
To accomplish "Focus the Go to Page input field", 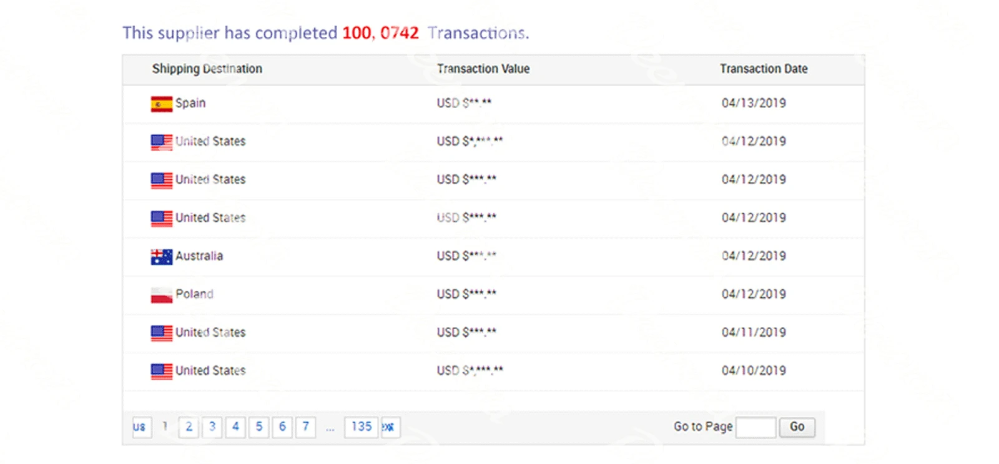I will click(x=755, y=428).
